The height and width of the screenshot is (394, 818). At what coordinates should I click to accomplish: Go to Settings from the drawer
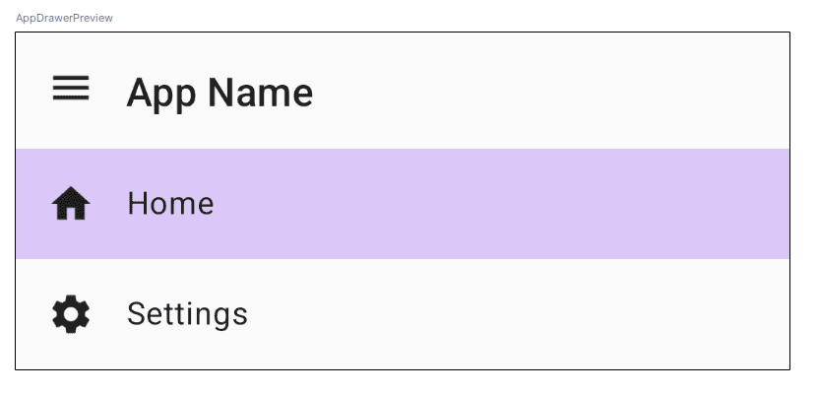[403, 314]
